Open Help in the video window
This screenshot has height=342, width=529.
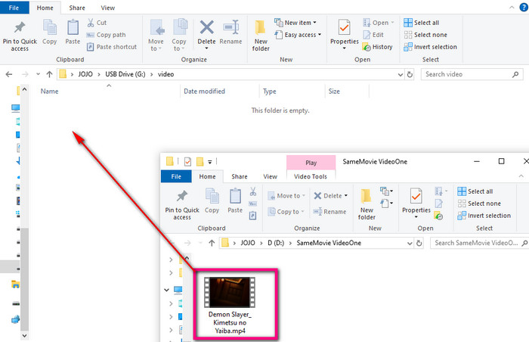pos(524,8)
